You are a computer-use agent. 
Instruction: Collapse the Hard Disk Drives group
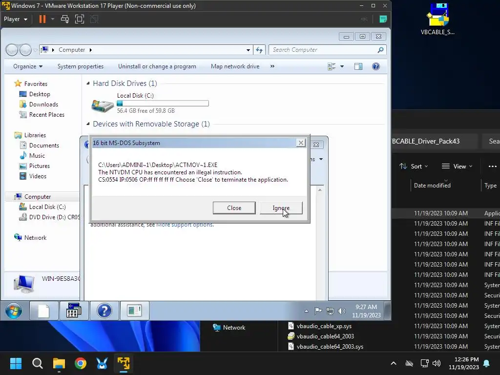click(88, 83)
